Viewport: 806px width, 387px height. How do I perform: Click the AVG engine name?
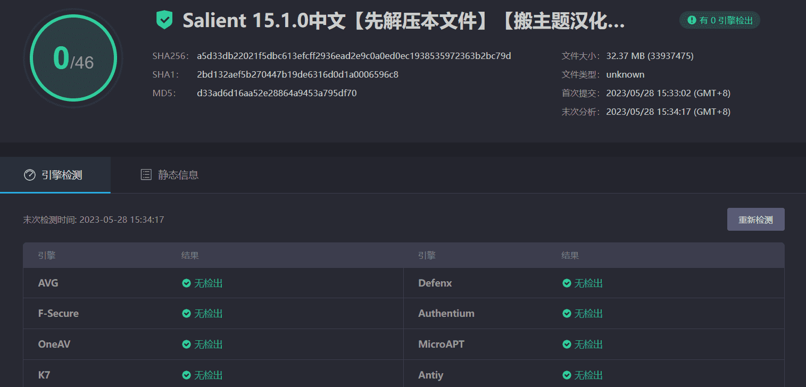(x=48, y=283)
